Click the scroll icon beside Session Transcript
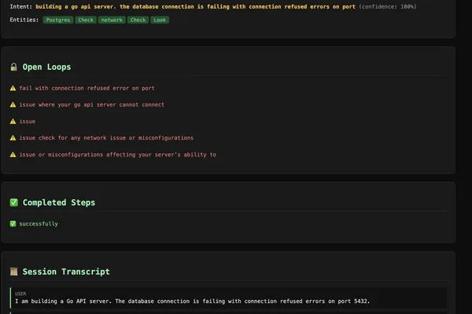472x314 pixels. pos(14,272)
